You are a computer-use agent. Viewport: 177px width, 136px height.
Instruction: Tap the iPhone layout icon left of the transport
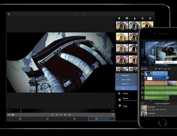pos(142,69)
